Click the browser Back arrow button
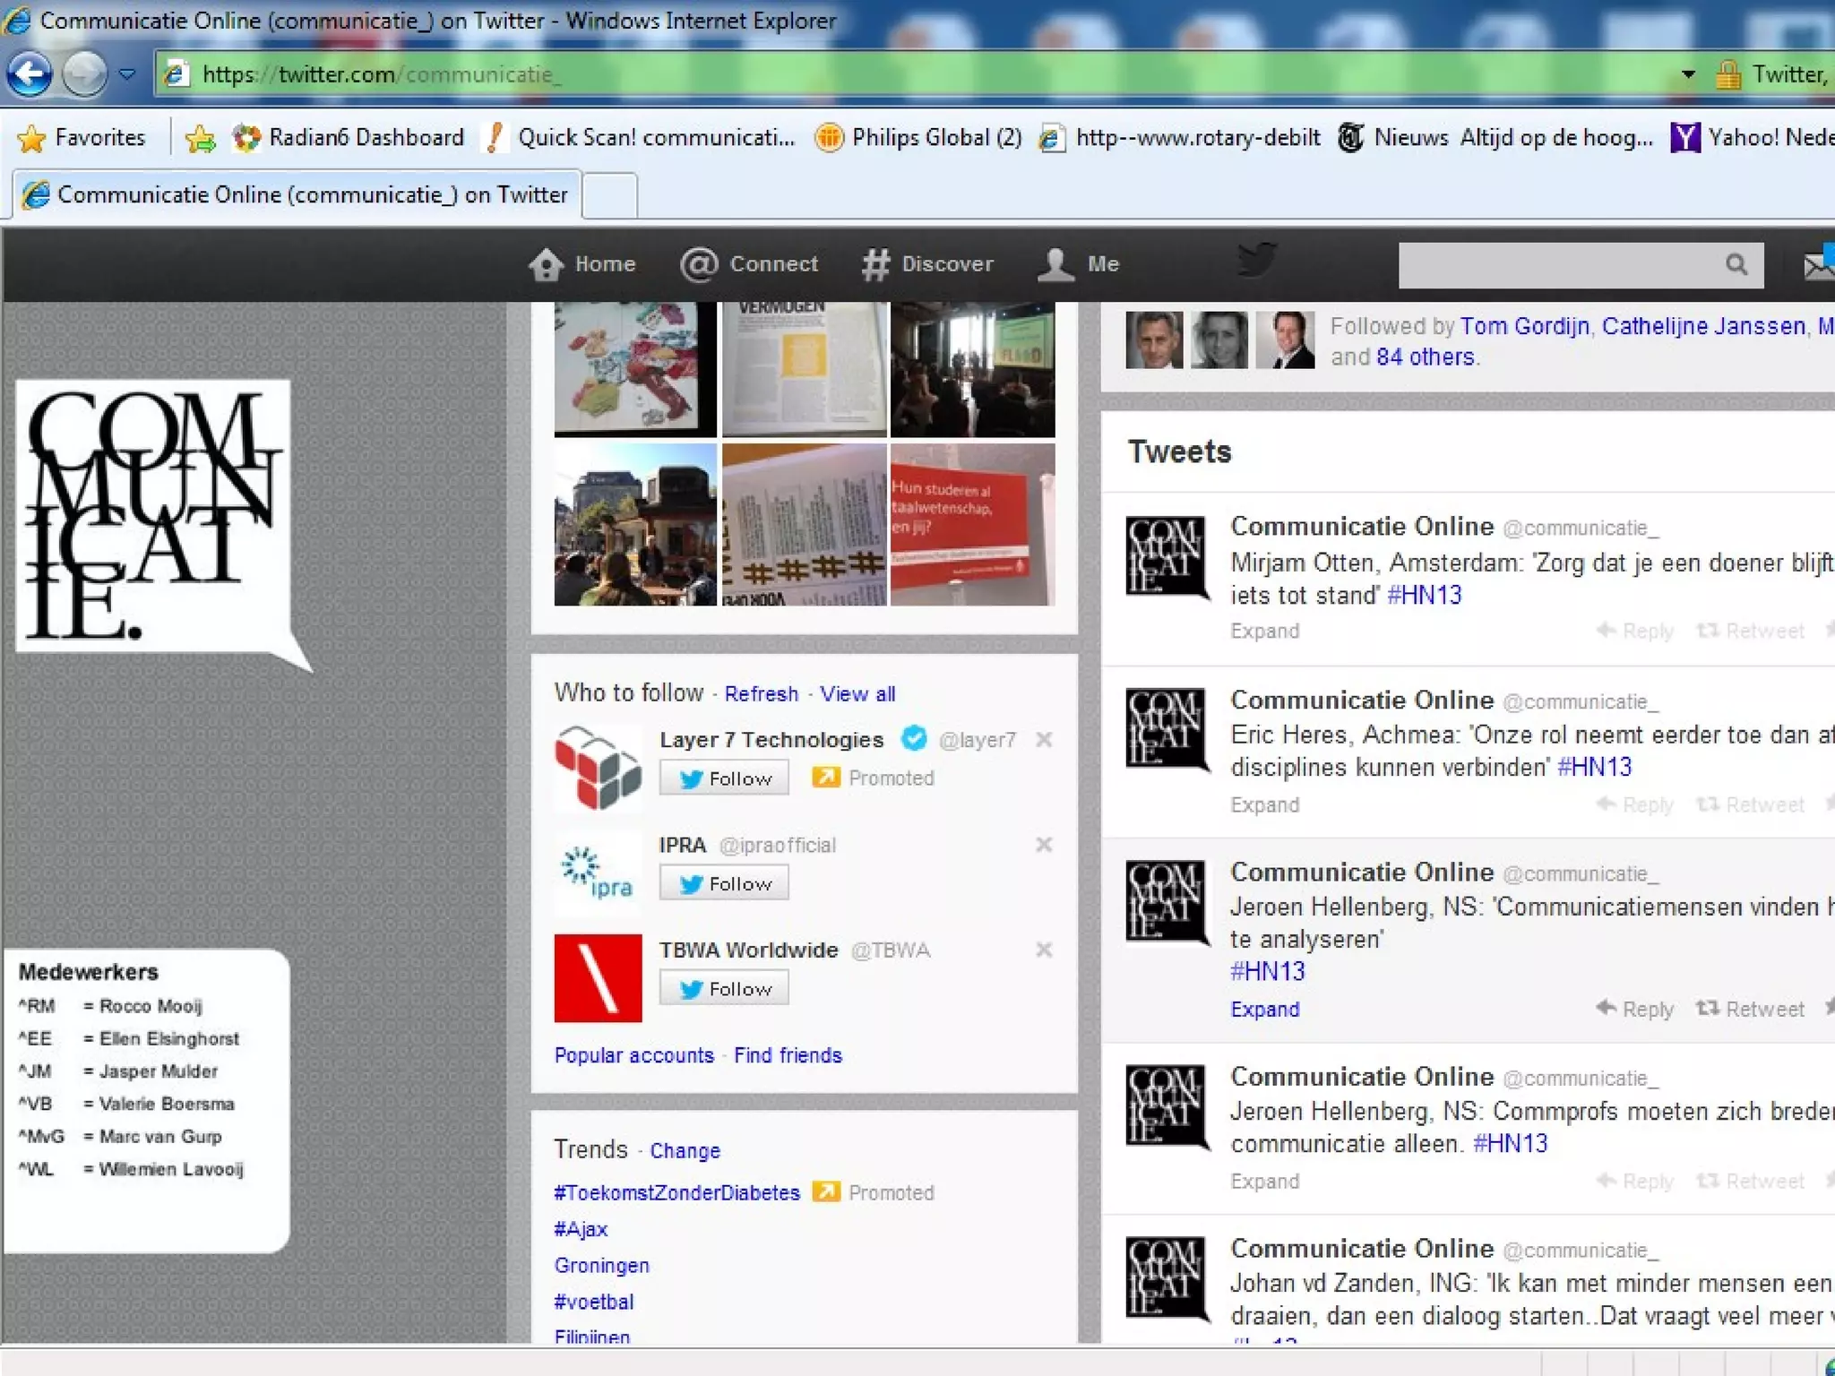This screenshot has height=1376, width=1835. 30,74
